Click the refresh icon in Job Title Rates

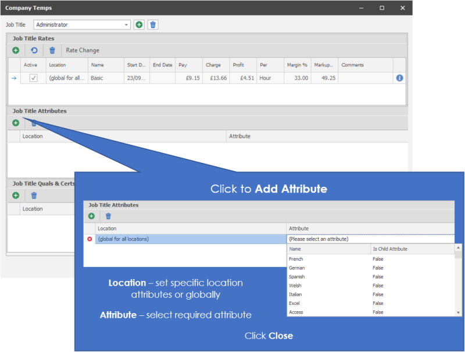(34, 51)
